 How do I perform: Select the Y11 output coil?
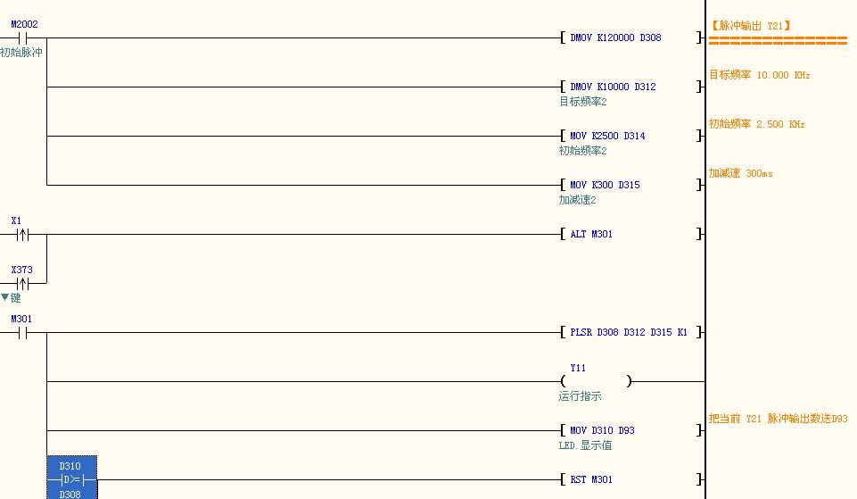596,381
